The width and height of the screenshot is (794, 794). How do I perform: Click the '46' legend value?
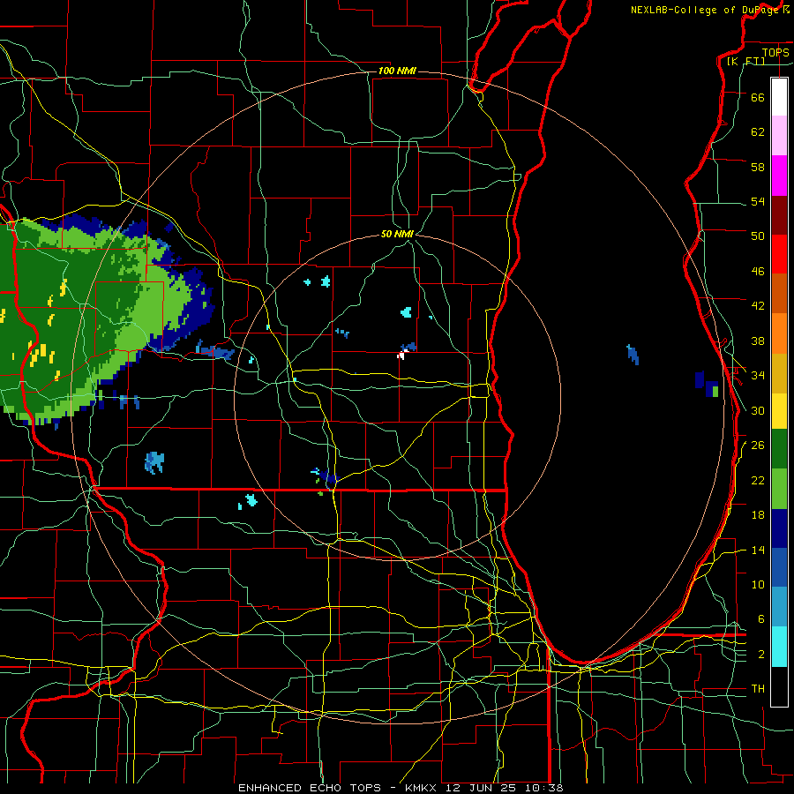click(758, 272)
